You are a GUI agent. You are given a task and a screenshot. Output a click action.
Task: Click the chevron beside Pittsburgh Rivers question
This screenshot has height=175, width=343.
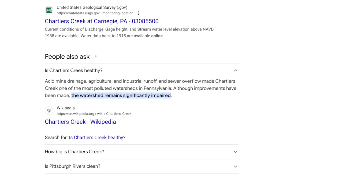coord(236,166)
